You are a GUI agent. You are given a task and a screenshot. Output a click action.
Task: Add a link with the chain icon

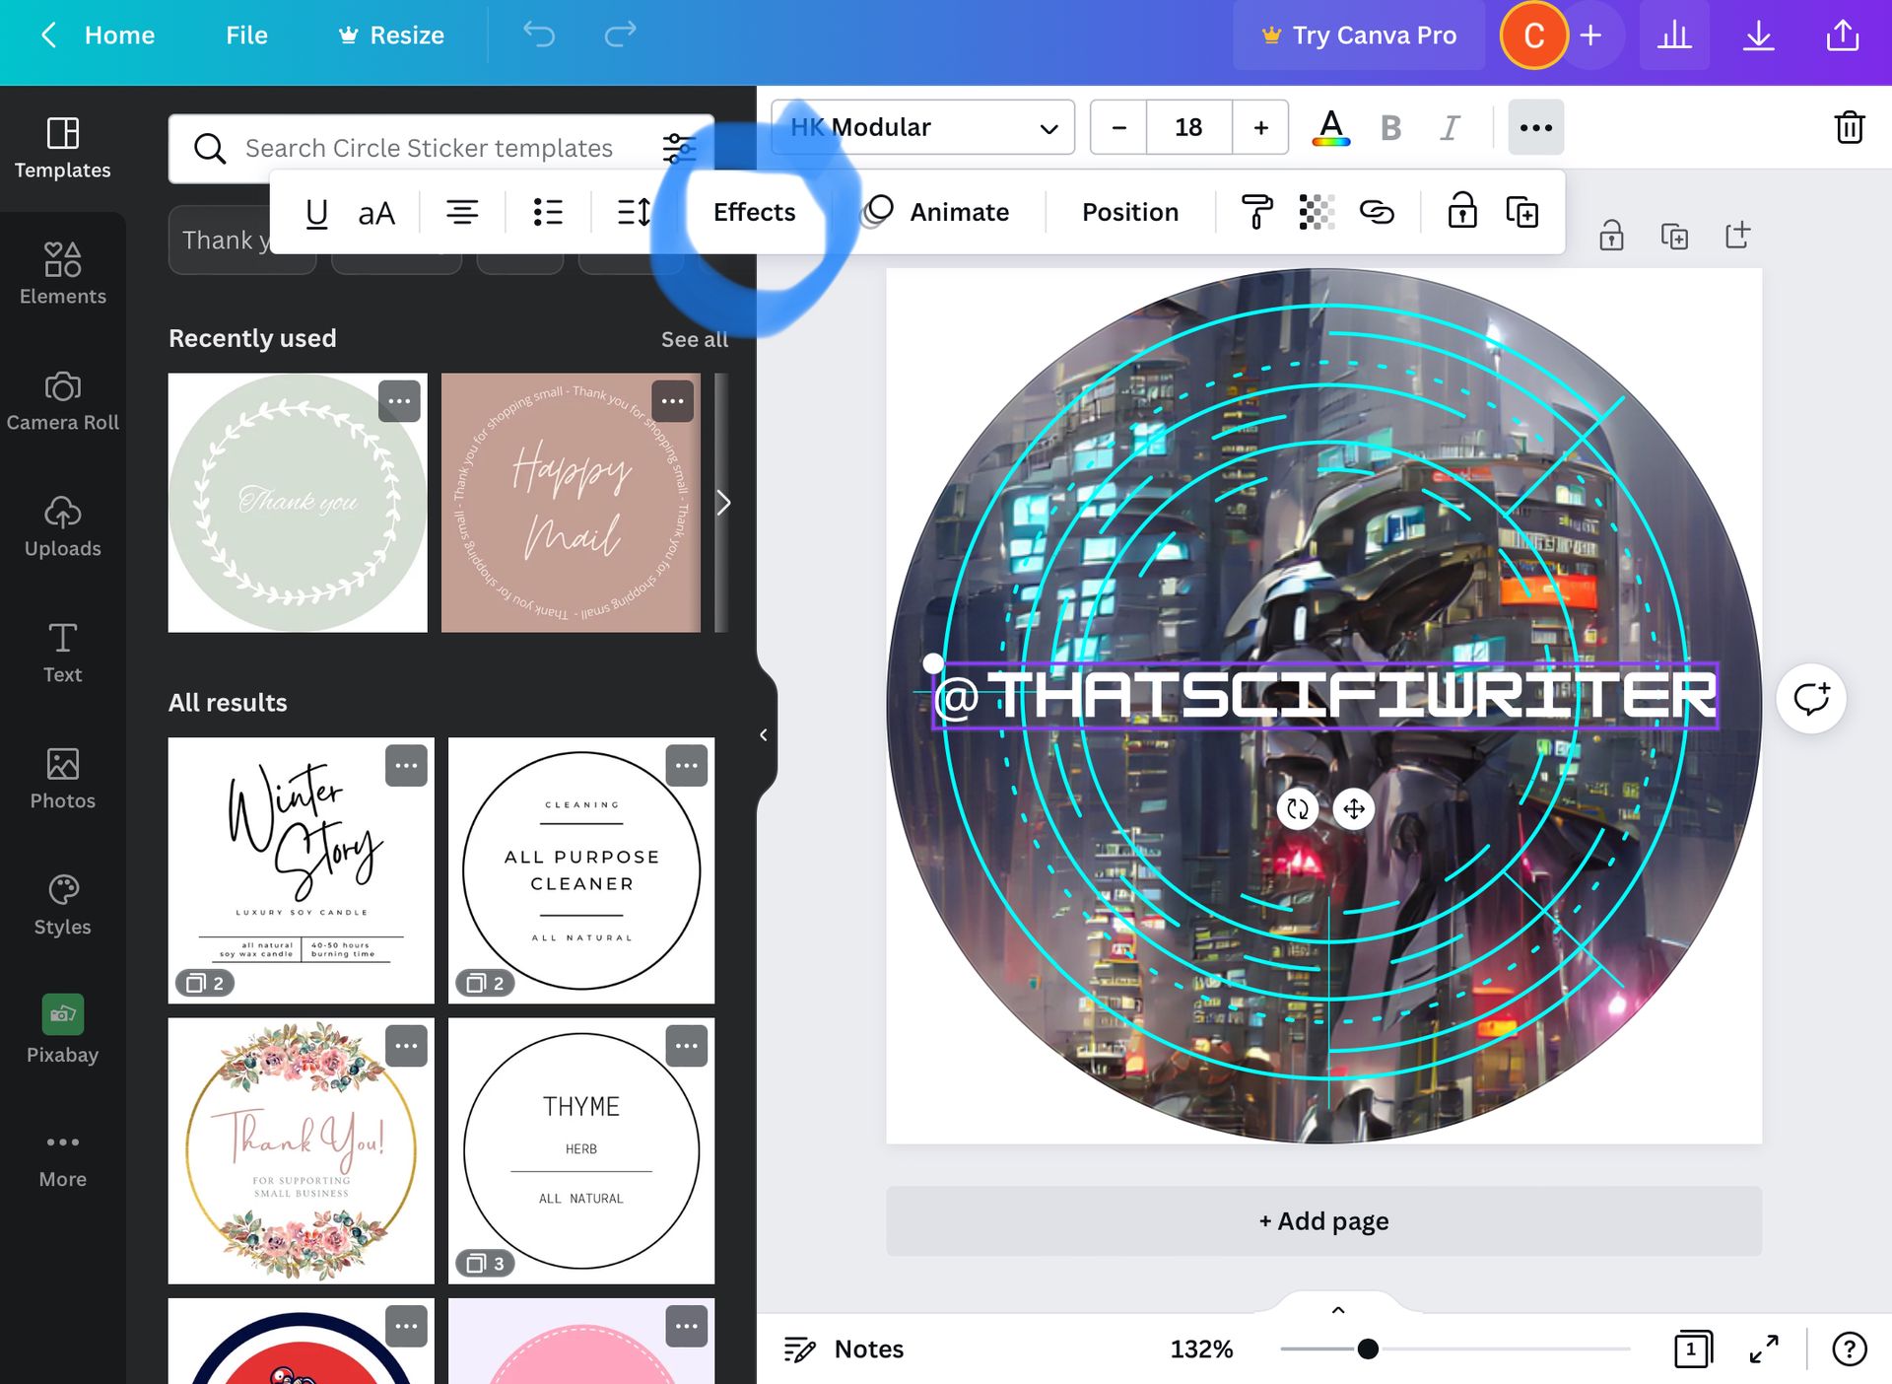click(x=1377, y=213)
